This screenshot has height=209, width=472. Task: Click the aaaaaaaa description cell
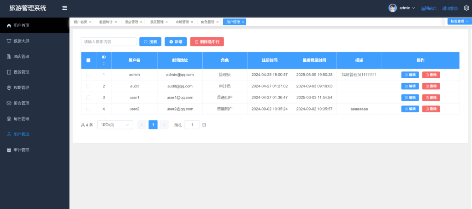click(359, 109)
